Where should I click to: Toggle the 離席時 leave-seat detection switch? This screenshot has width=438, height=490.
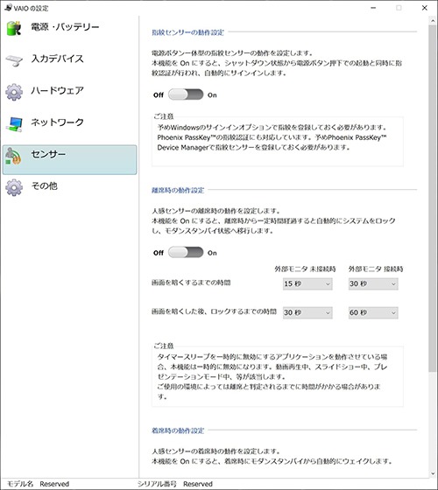click(x=186, y=252)
